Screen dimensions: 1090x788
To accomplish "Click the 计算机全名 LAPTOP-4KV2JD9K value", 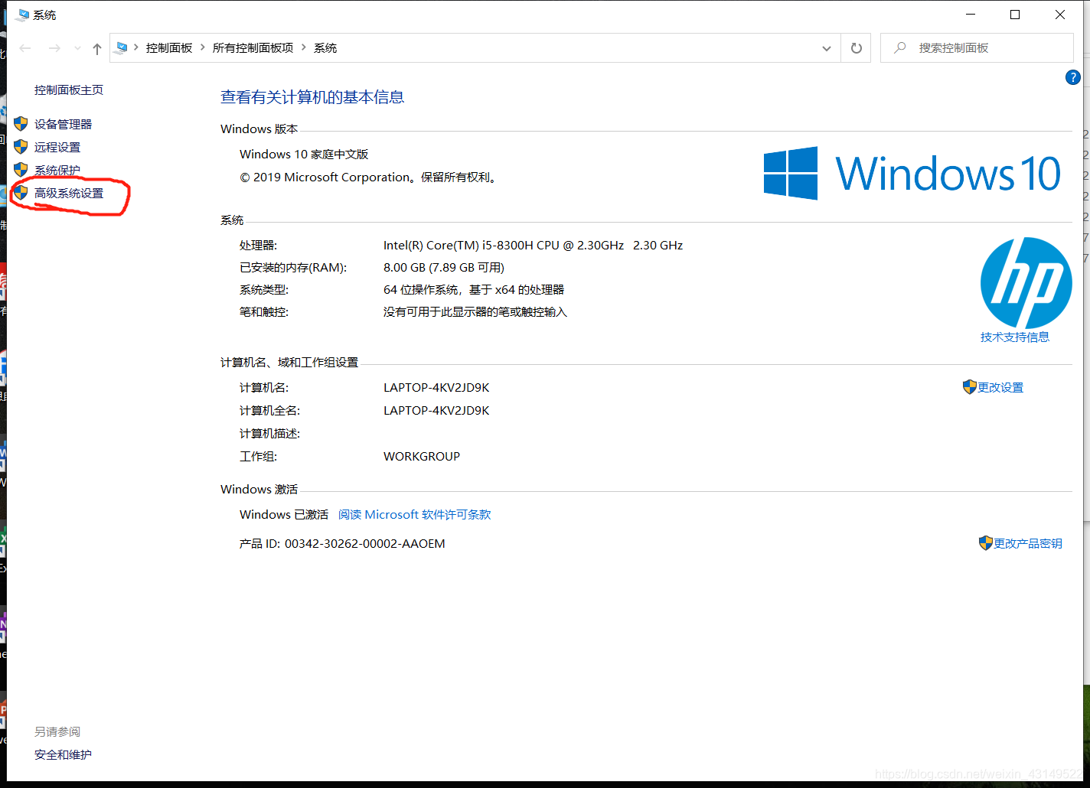I will 436,410.
